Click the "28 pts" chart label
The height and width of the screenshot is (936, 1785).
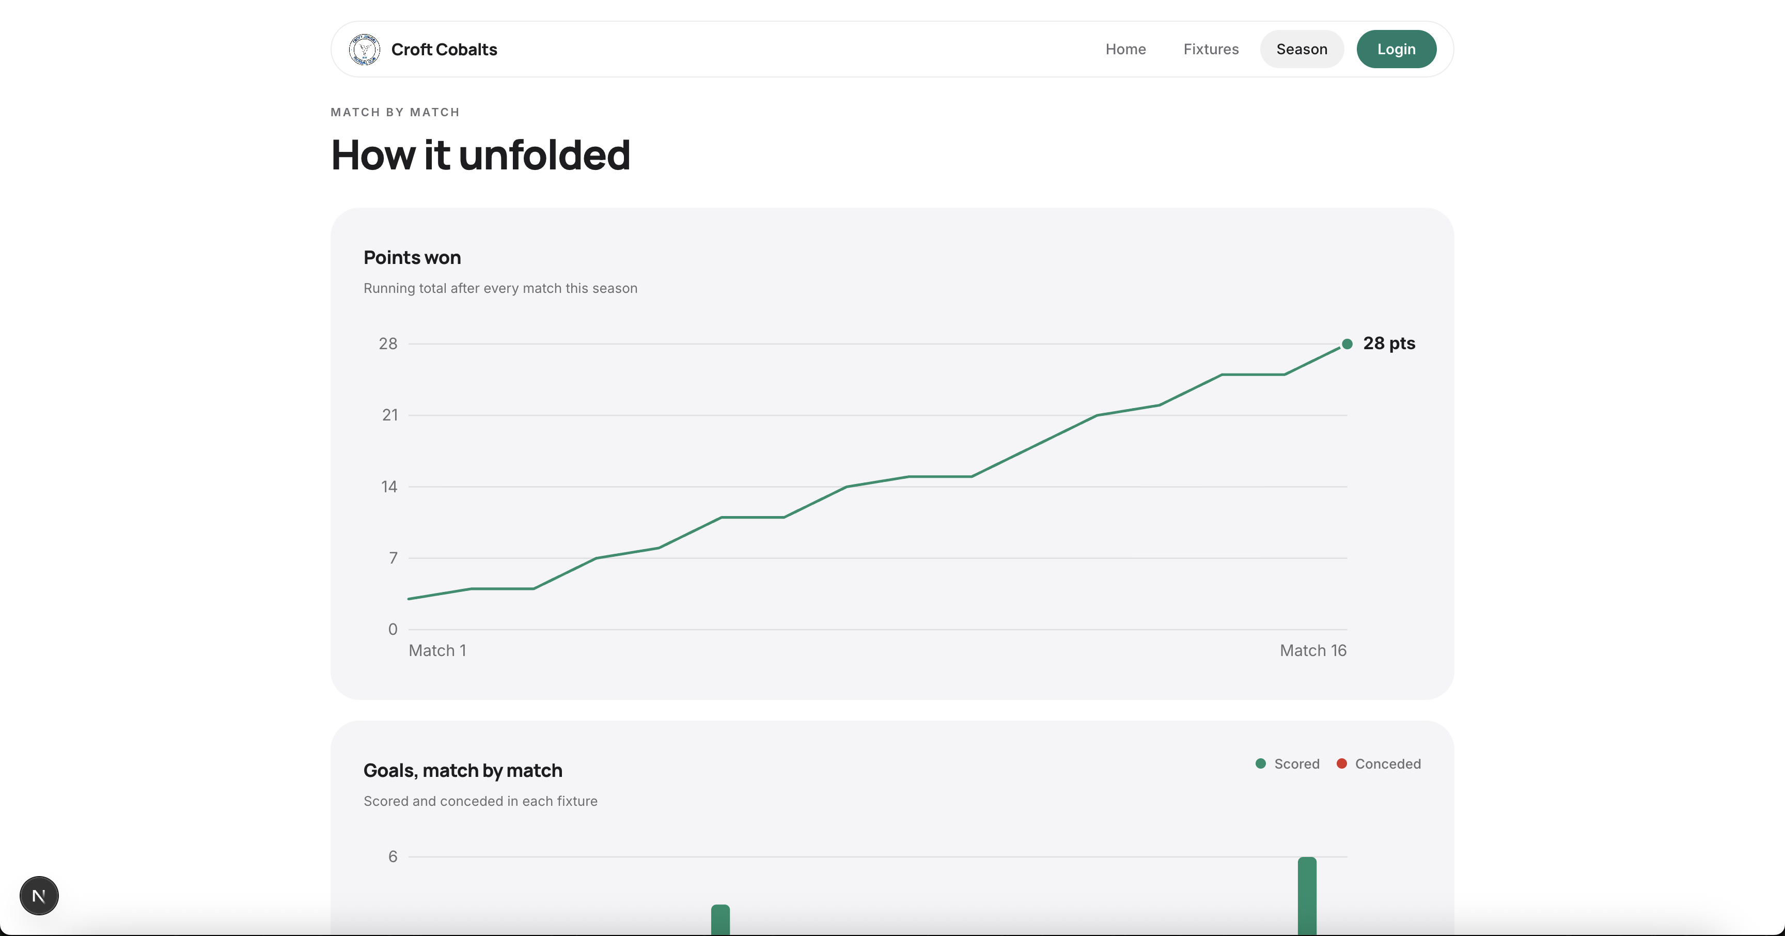1389,344
